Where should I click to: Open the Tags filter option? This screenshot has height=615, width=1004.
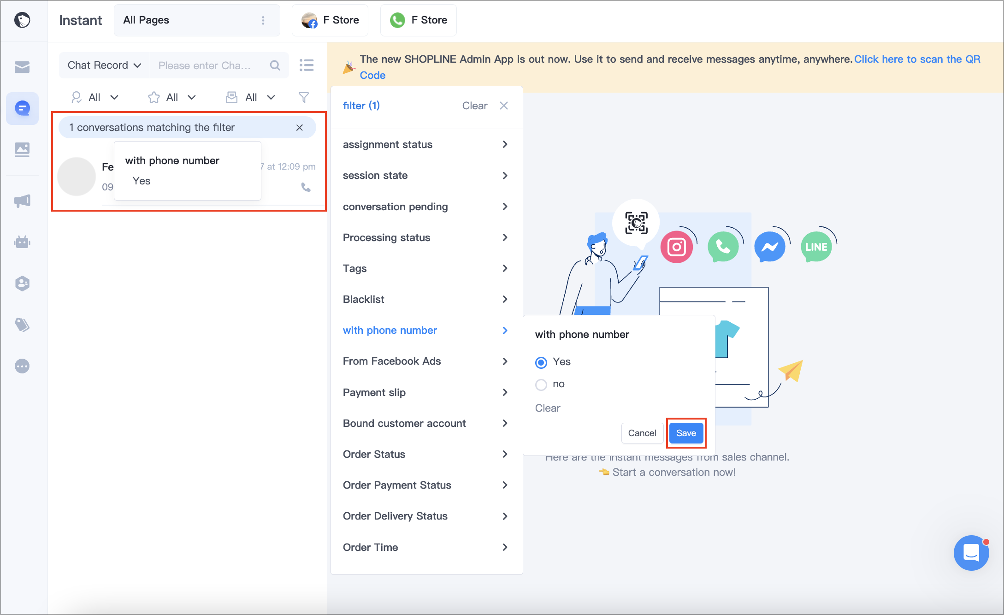[x=426, y=268]
